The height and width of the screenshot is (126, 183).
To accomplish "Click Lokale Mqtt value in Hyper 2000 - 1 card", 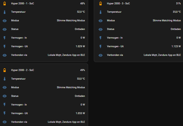I will coord(66,55).
